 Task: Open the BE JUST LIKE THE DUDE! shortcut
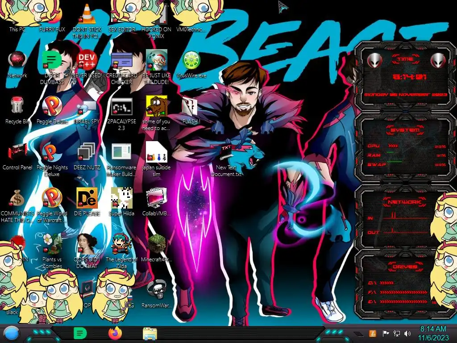pyautogui.click(x=156, y=67)
